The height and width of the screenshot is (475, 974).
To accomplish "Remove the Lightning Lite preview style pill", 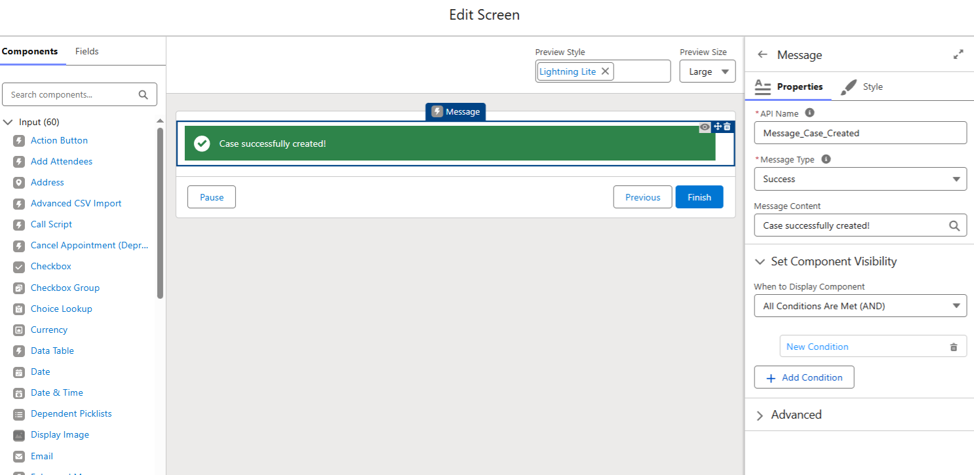I will point(605,71).
